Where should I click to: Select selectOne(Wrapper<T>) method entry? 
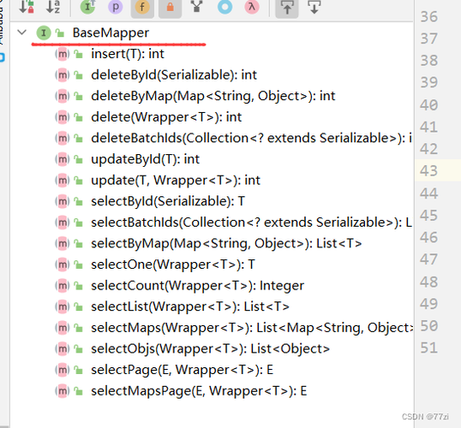point(173,265)
